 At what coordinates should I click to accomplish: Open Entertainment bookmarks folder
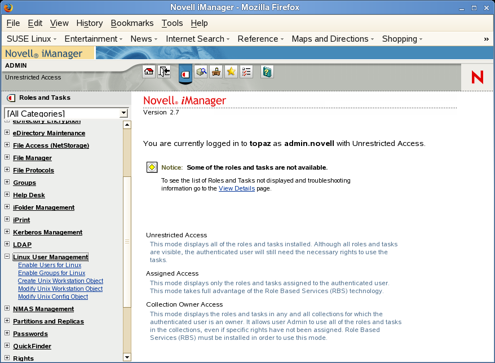94,39
